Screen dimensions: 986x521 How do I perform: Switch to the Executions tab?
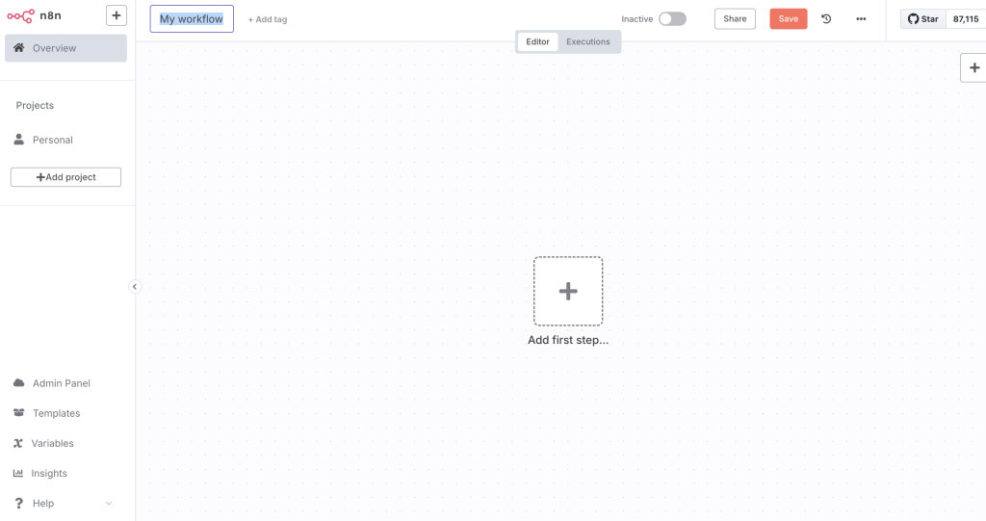click(x=587, y=42)
